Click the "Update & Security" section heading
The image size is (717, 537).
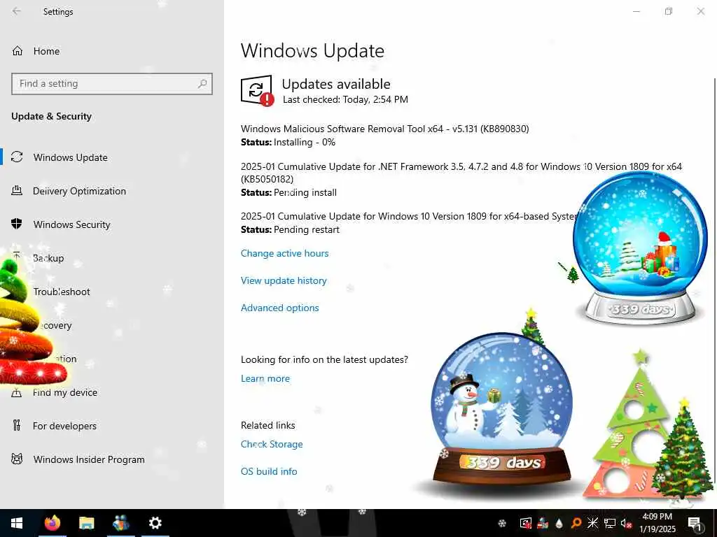51,117
